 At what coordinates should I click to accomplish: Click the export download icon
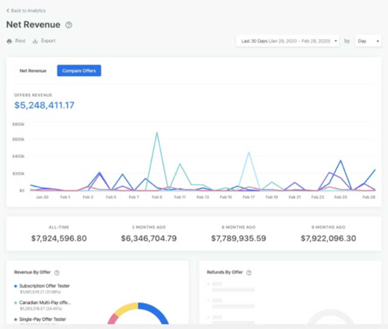pos(36,41)
